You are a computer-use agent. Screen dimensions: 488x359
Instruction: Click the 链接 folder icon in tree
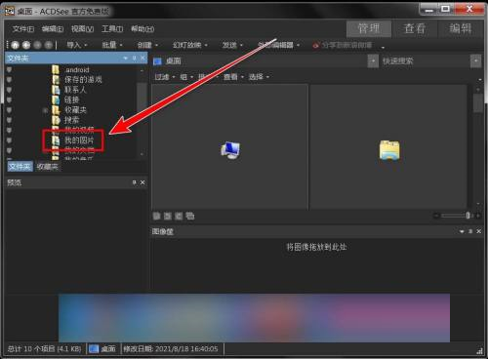coord(56,100)
